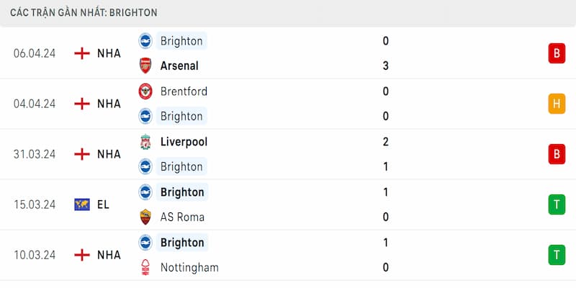Open the Nottingham team link
This screenshot has height=288, width=576.
[x=189, y=268]
